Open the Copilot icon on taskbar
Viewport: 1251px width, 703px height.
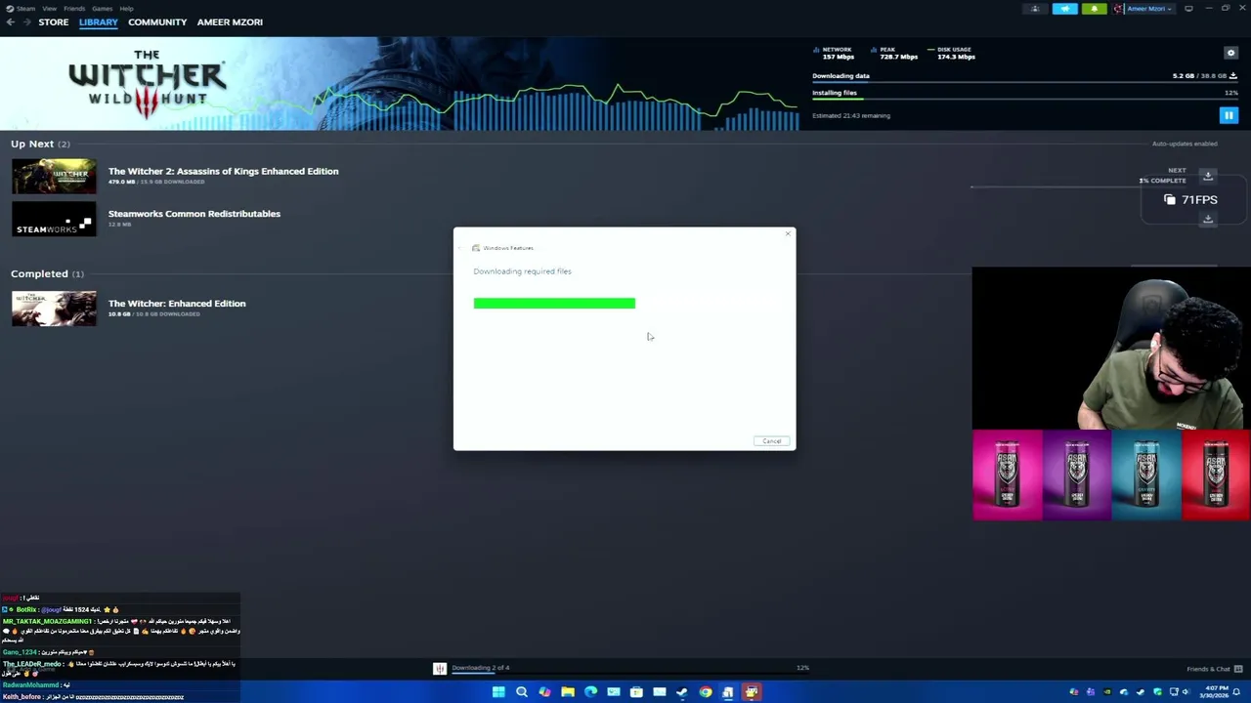pos(544,692)
